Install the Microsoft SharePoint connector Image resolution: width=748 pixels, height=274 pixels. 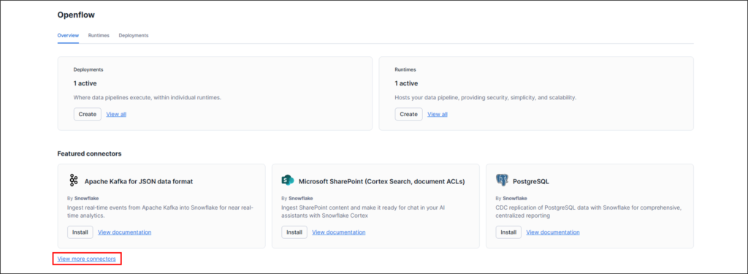tap(294, 232)
